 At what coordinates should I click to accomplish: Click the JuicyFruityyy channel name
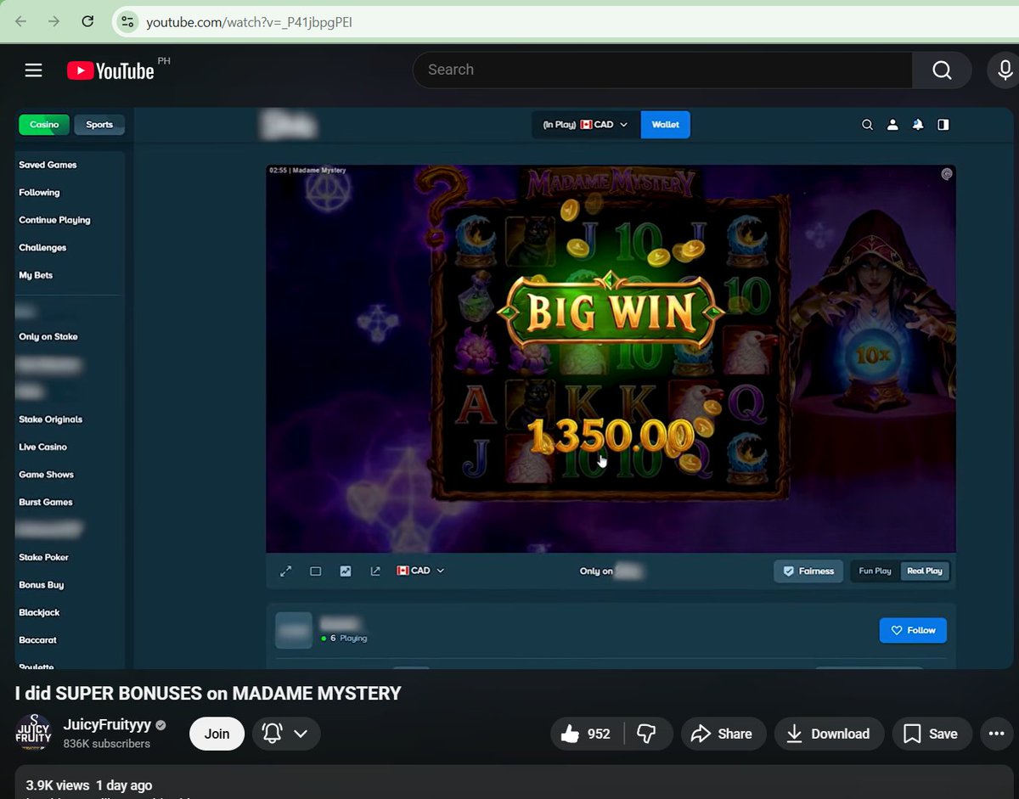(x=107, y=725)
